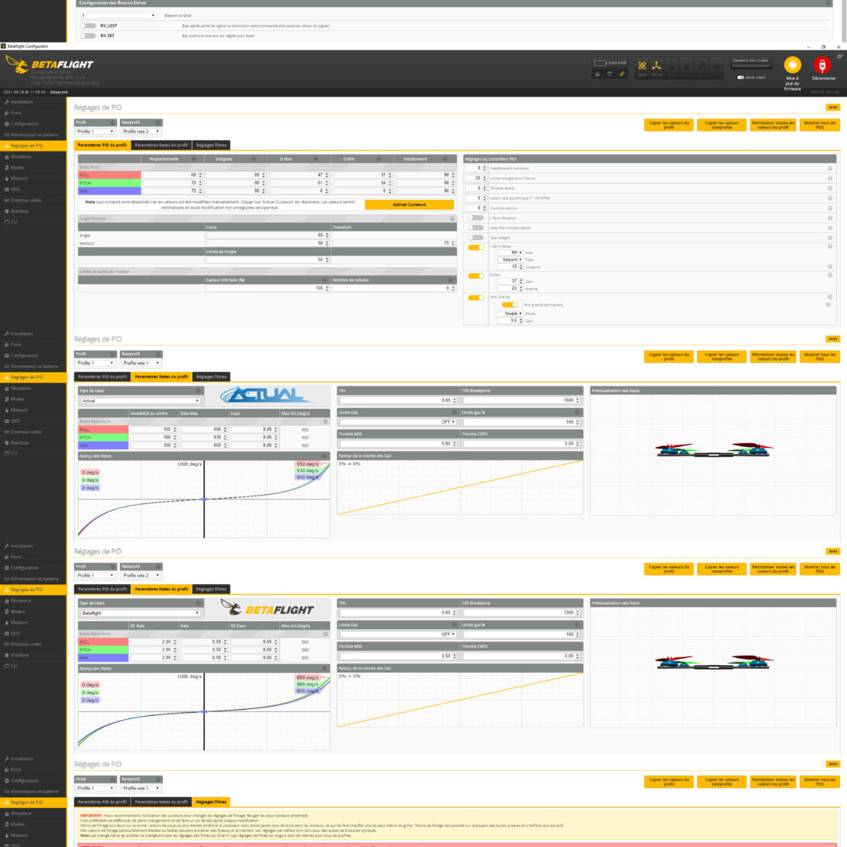Open help icon for Feedforward transition row
The width and height of the screenshot is (847, 847).
pyautogui.click(x=830, y=169)
